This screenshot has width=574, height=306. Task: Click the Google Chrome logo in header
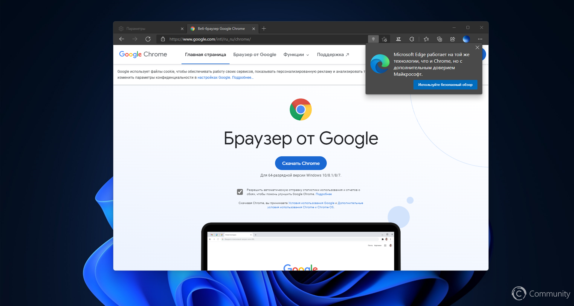tap(143, 54)
